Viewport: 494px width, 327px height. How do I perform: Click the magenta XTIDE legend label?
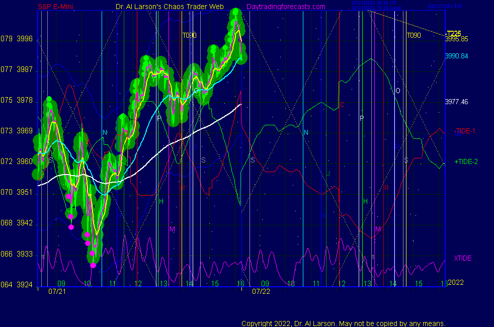462,258
